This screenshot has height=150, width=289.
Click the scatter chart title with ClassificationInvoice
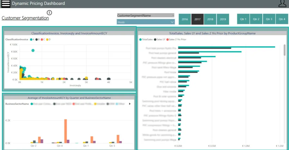point(69,33)
